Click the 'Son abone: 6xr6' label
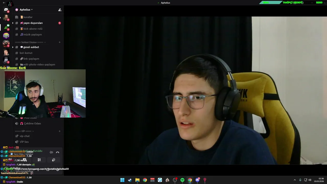 pyautogui.click(x=13, y=68)
